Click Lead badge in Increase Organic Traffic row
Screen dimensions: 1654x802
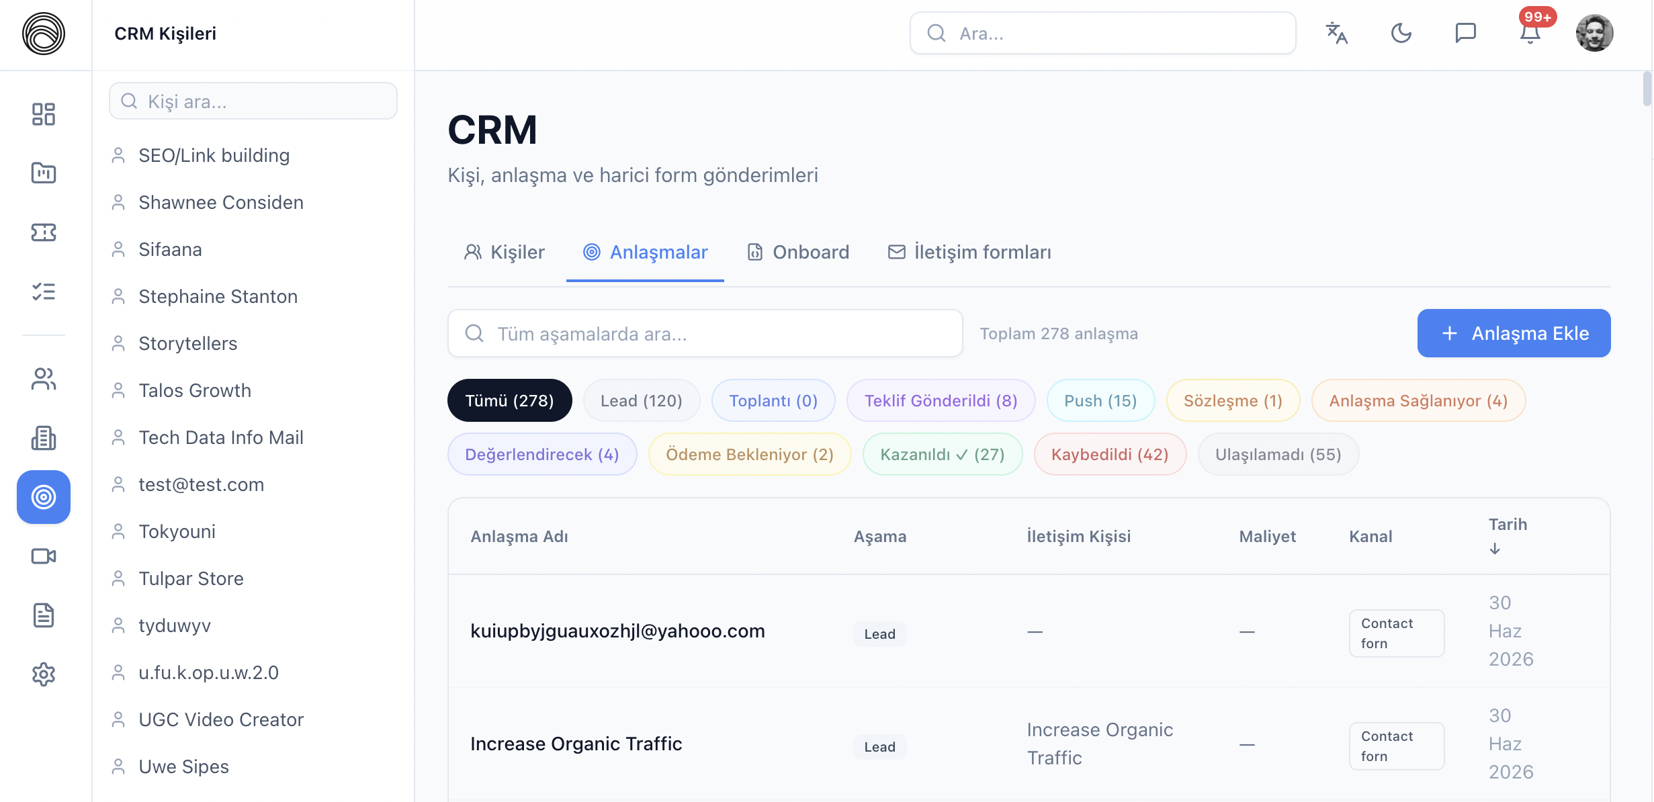point(880,747)
